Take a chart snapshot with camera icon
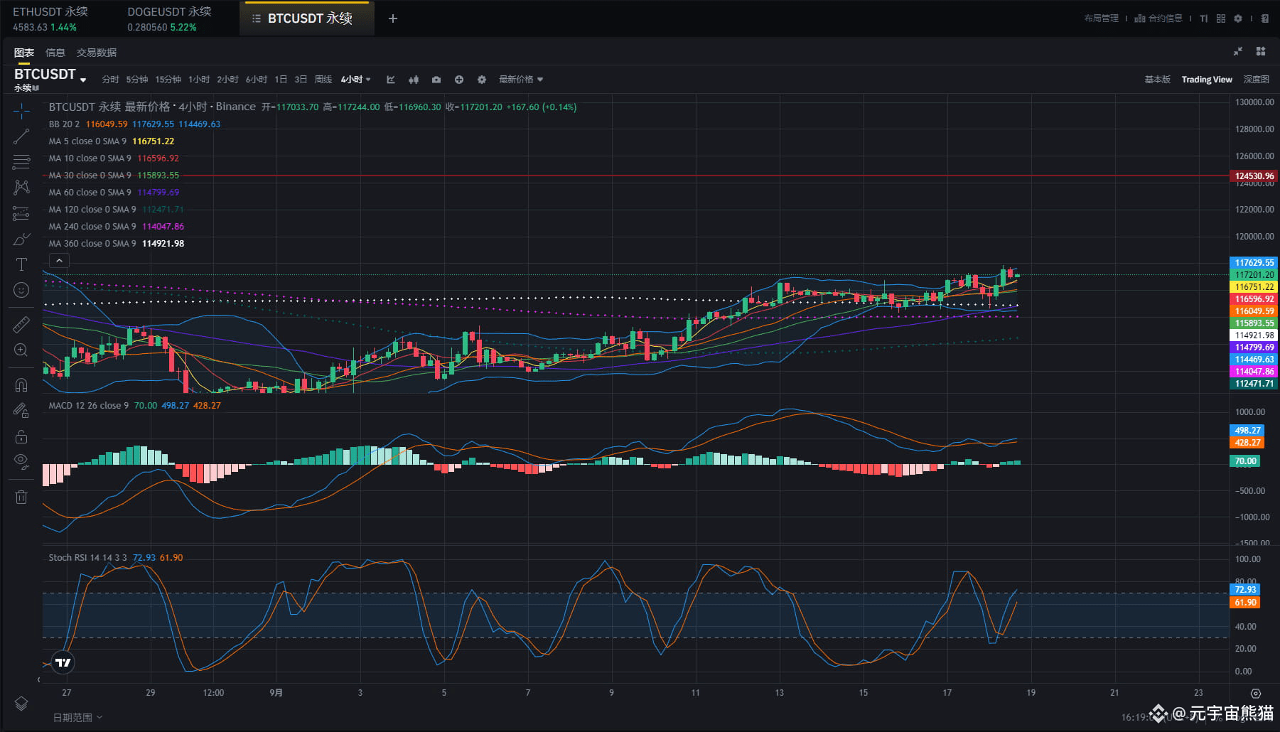 [436, 80]
